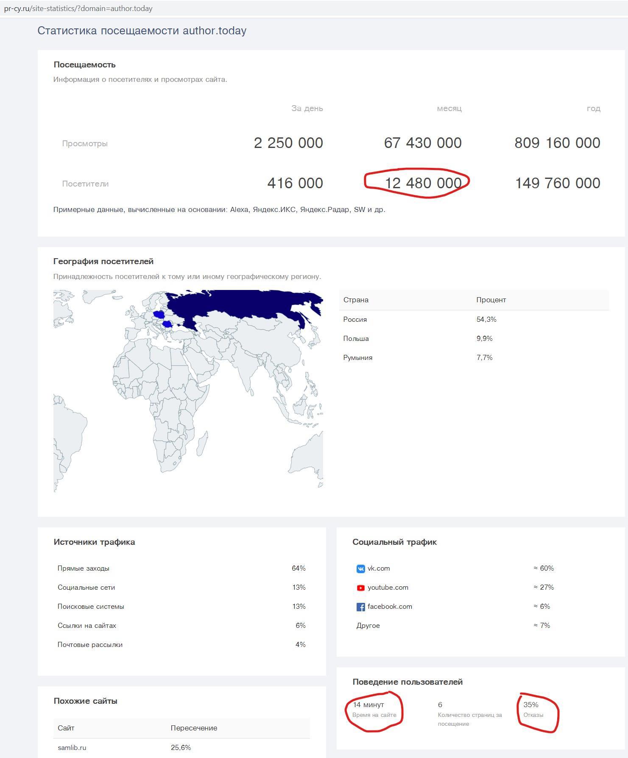Click the 'Статистика посещаемости author.today' page heading
This screenshot has height=758, width=628.
142,31
